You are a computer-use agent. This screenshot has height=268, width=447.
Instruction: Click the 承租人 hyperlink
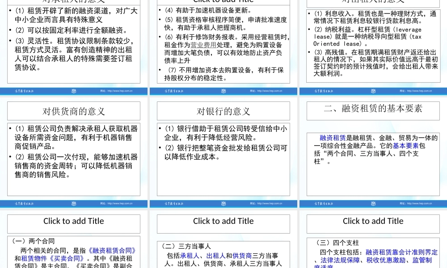pos(189,255)
